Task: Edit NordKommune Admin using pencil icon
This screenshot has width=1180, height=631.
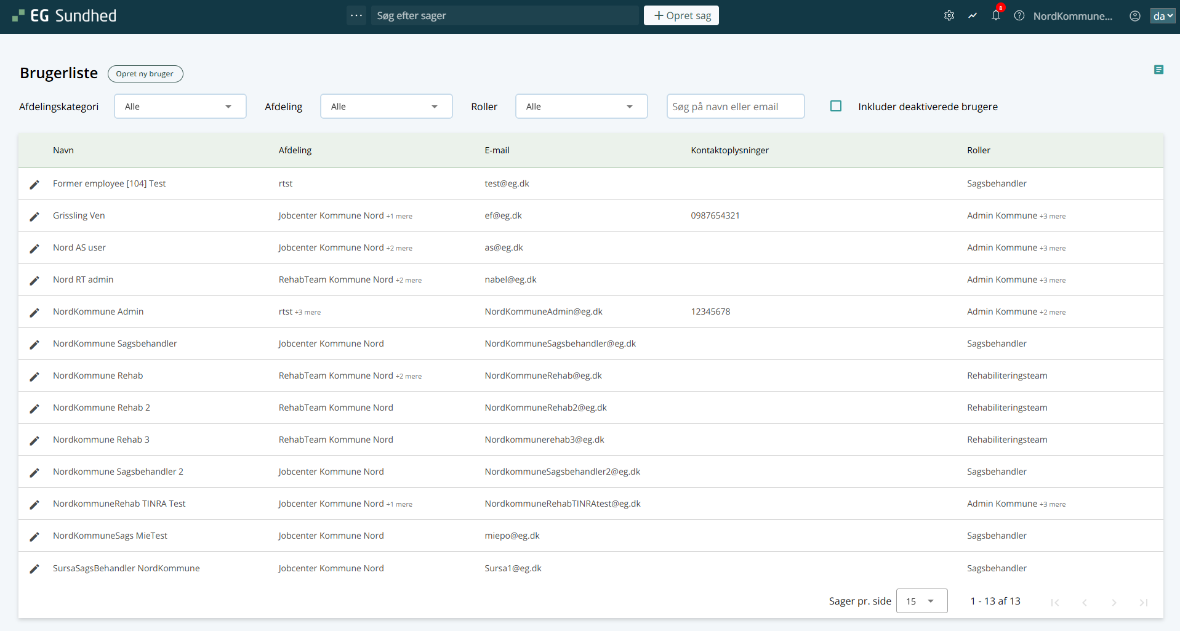Action: click(34, 312)
